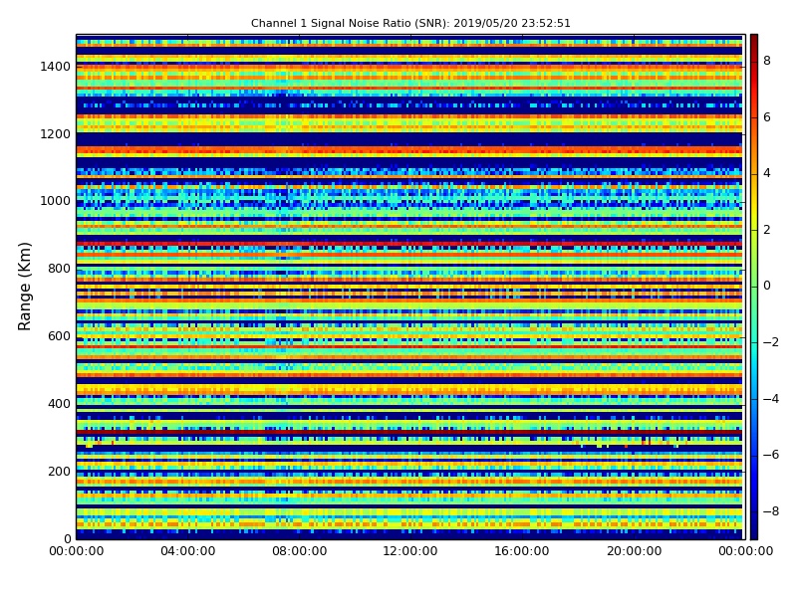797x597 pixels.
Task: Click the colorbar value 6 label
Action: point(767,117)
